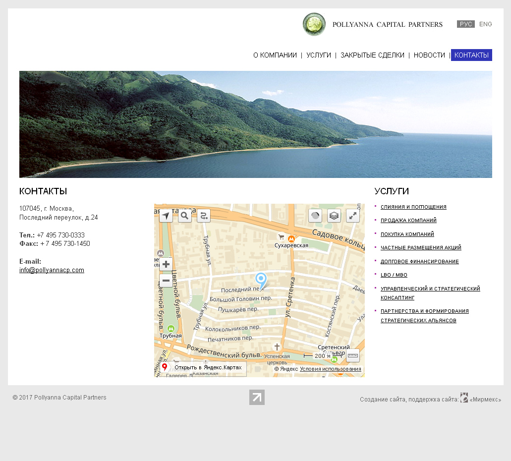Click the fax number + 7 495 730-1450
The height and width of the screenshot is (461, 511).
pyautogui.click(x=65, y=243)
